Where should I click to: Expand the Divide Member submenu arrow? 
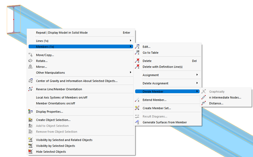click(197, 91)
